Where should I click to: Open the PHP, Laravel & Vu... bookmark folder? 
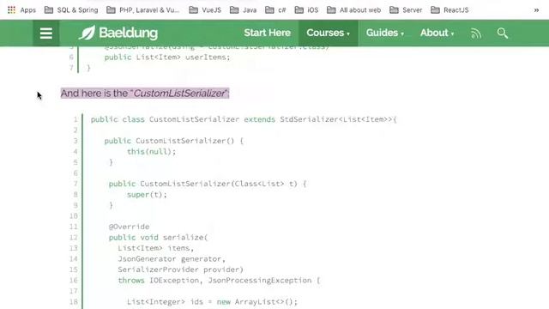click(143, 10)
